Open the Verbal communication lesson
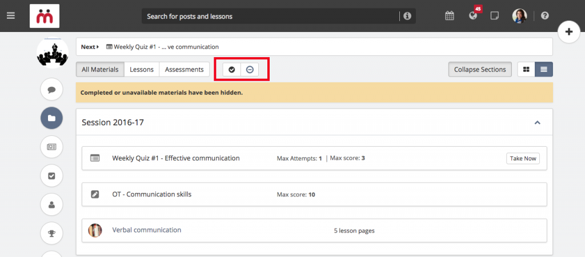This screenshot has width=585, height=257. [147, 230]
